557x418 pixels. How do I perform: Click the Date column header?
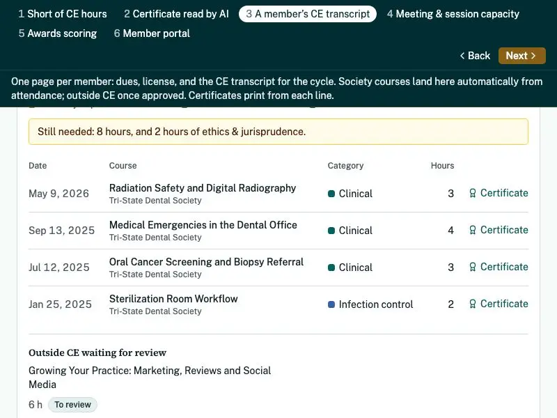(x=38, y=166)
